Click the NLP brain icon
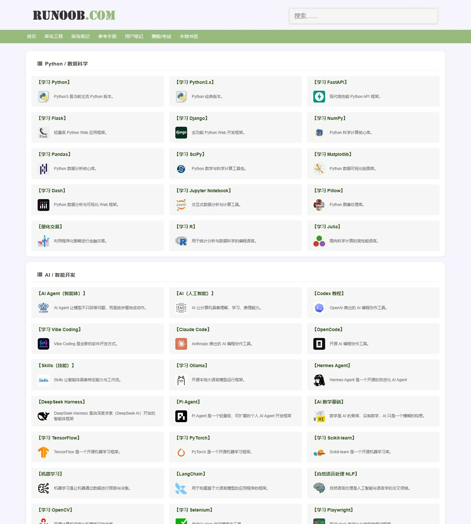471x524 pixels. point(319,488)
